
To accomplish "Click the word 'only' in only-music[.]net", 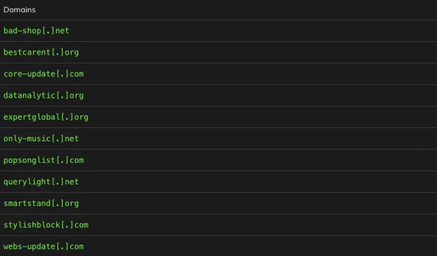I will click(x=13, y=139).
